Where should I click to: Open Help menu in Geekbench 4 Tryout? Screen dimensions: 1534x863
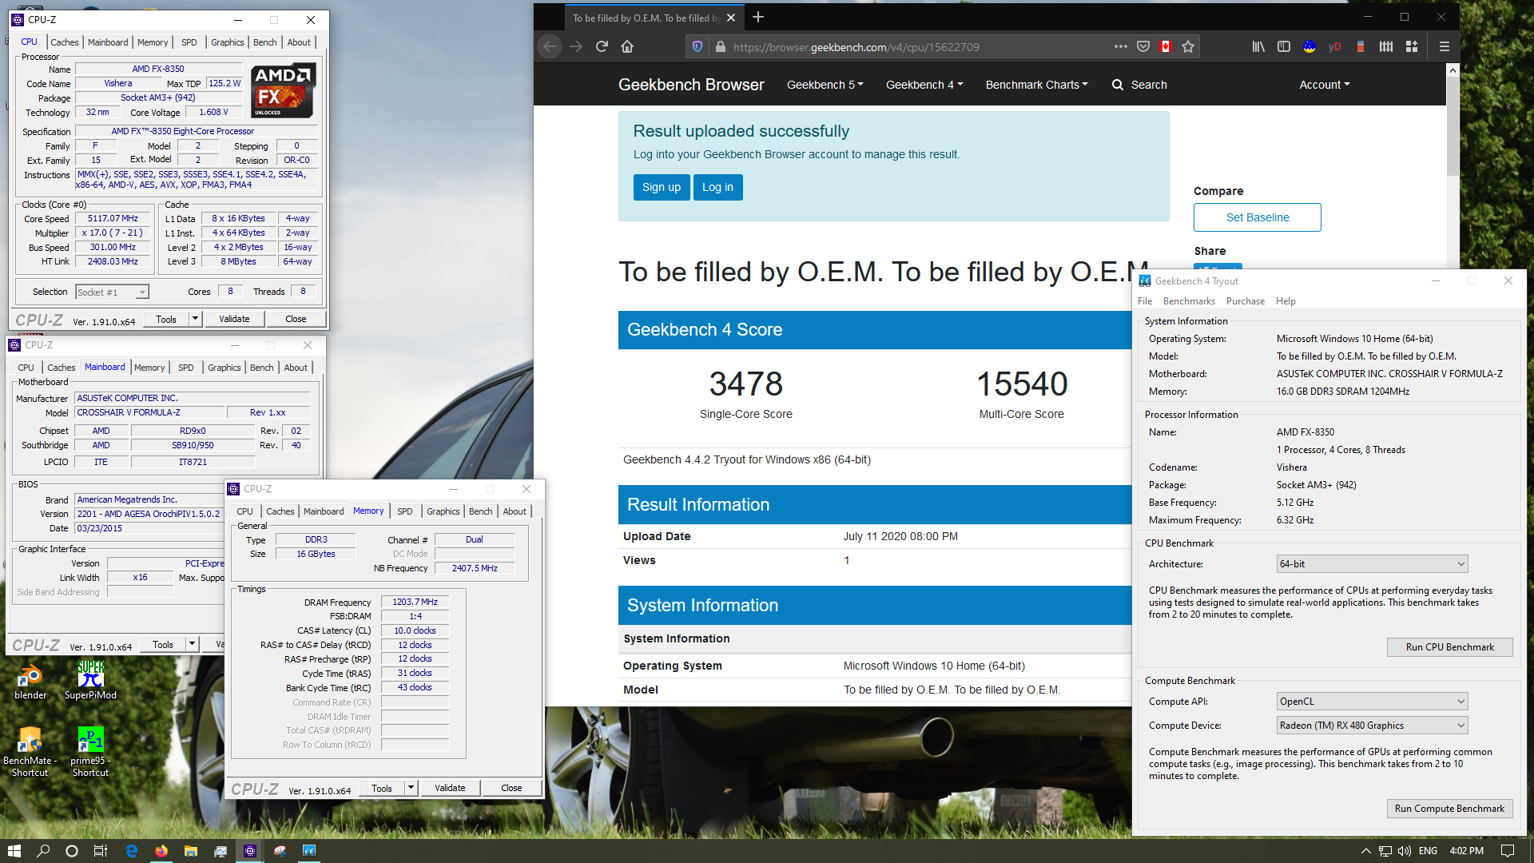pyautogui.click(x=1286, y=301)
